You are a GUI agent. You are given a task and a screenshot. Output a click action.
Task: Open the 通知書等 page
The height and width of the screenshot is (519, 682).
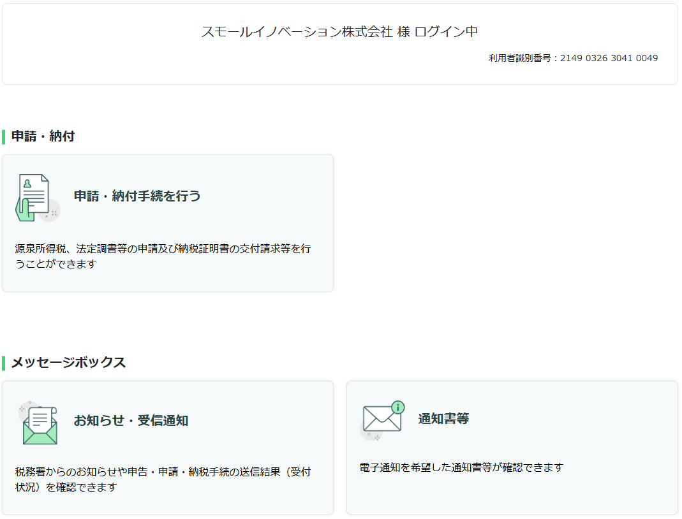pos(443,419)
